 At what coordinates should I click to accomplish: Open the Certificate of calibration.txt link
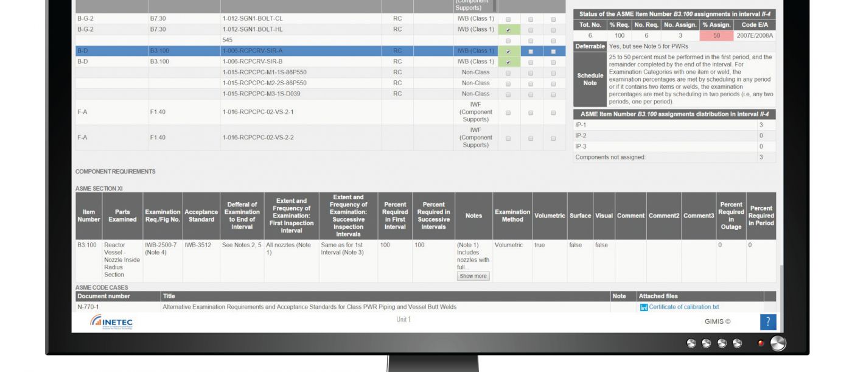[x=683, y=307]
